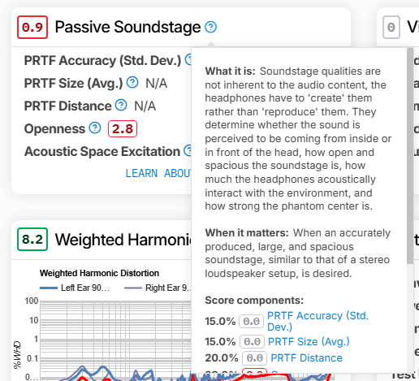Click the 0.0 badge beside PRTF Distance
Screen dimensions: 419x381
(x=254, y=358)
